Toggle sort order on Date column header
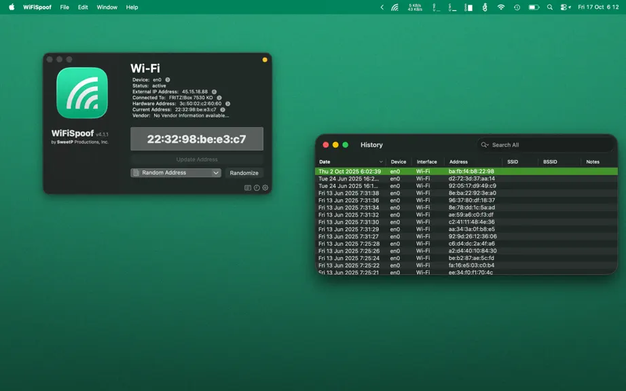Image resolution: width=626 pixels, height=391 pixels. [351, 162]
